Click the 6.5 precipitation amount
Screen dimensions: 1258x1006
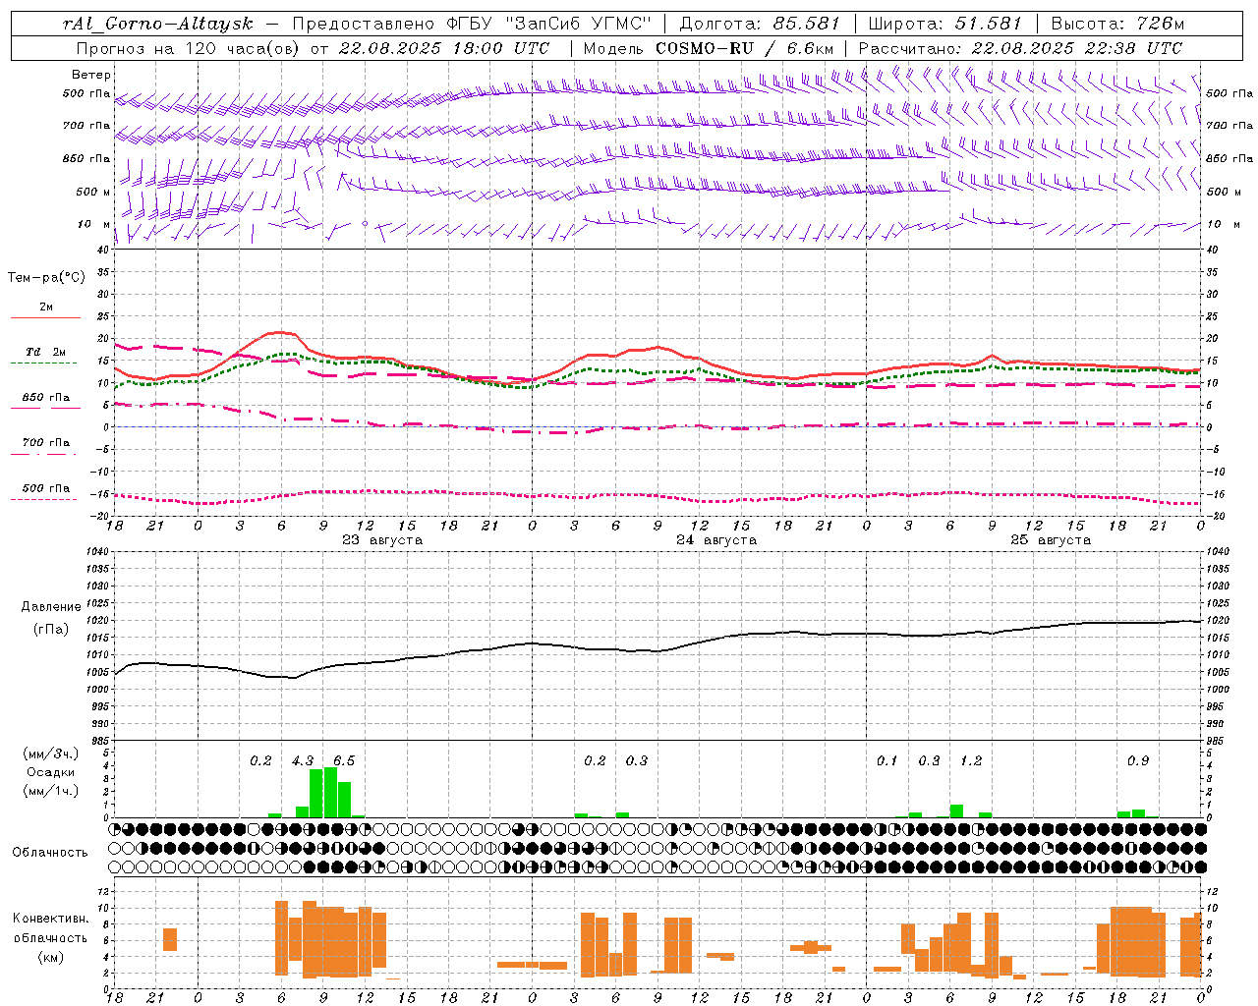coord(344,761)
